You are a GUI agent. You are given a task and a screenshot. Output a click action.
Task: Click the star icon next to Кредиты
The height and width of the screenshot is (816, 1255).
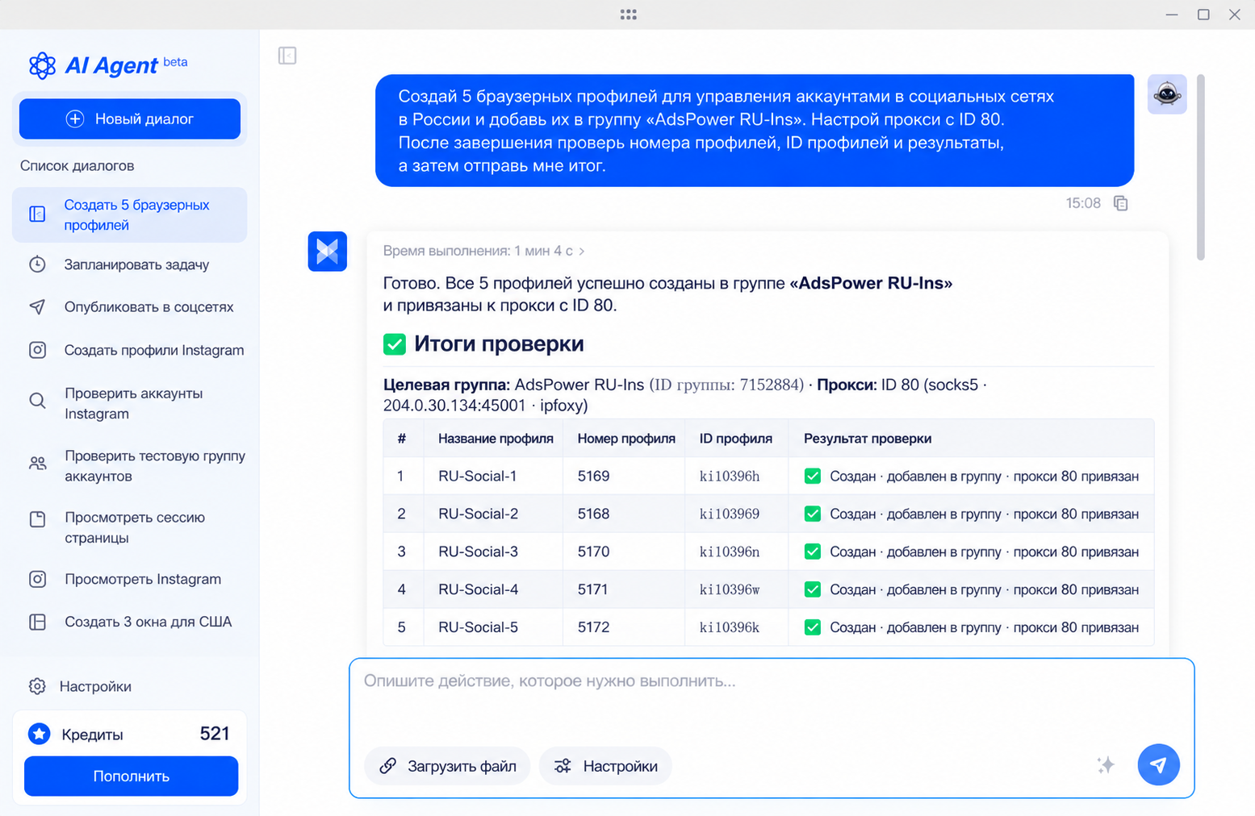pos(40,734)
